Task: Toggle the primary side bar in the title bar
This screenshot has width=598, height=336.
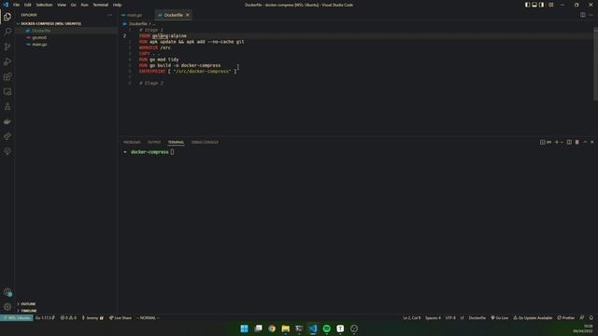Action: pyautogui.click(x=527, y=5)
